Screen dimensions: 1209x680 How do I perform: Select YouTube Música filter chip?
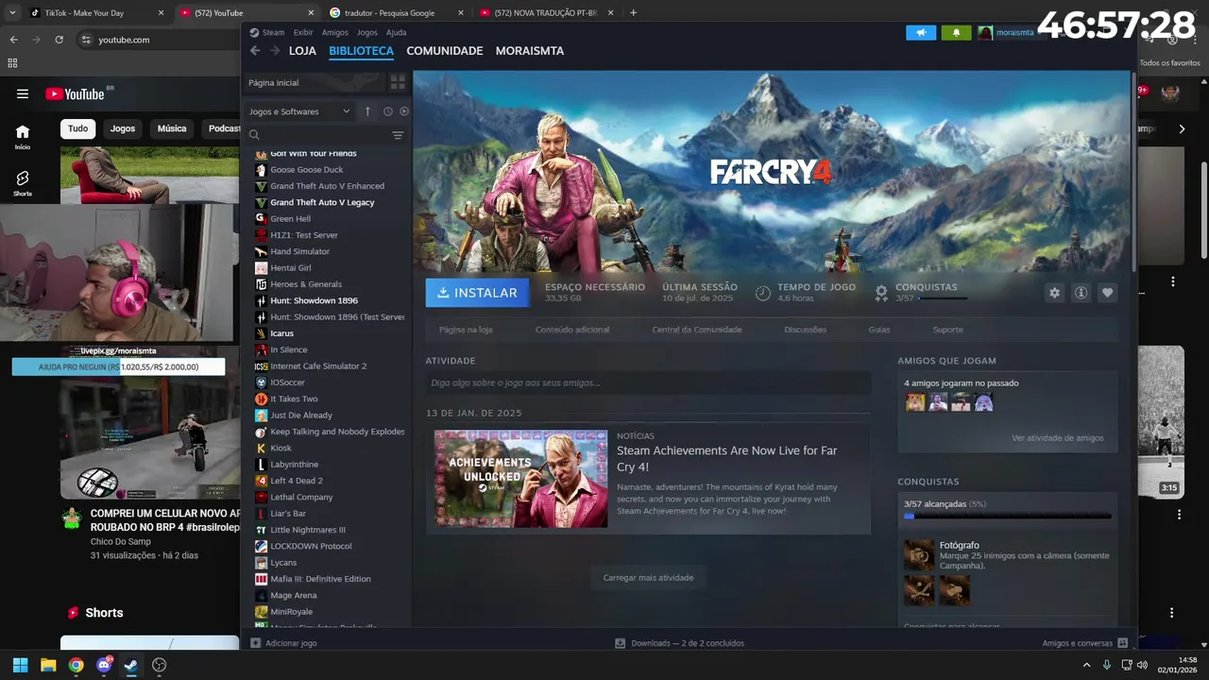click(172, 128)
